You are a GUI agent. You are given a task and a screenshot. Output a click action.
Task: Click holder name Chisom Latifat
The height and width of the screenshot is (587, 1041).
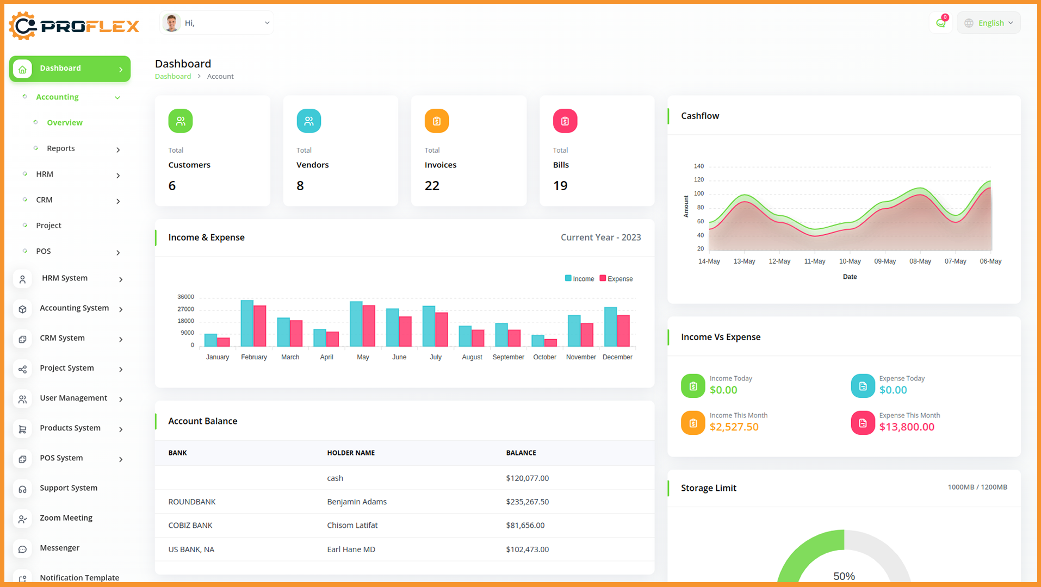(352, 526)
